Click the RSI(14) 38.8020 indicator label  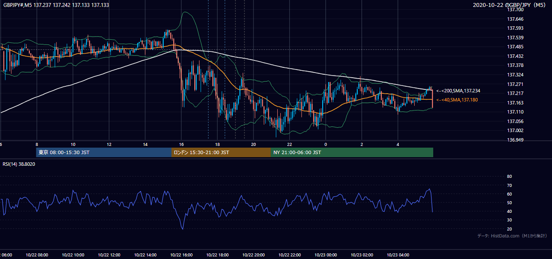tap(19, 164)
